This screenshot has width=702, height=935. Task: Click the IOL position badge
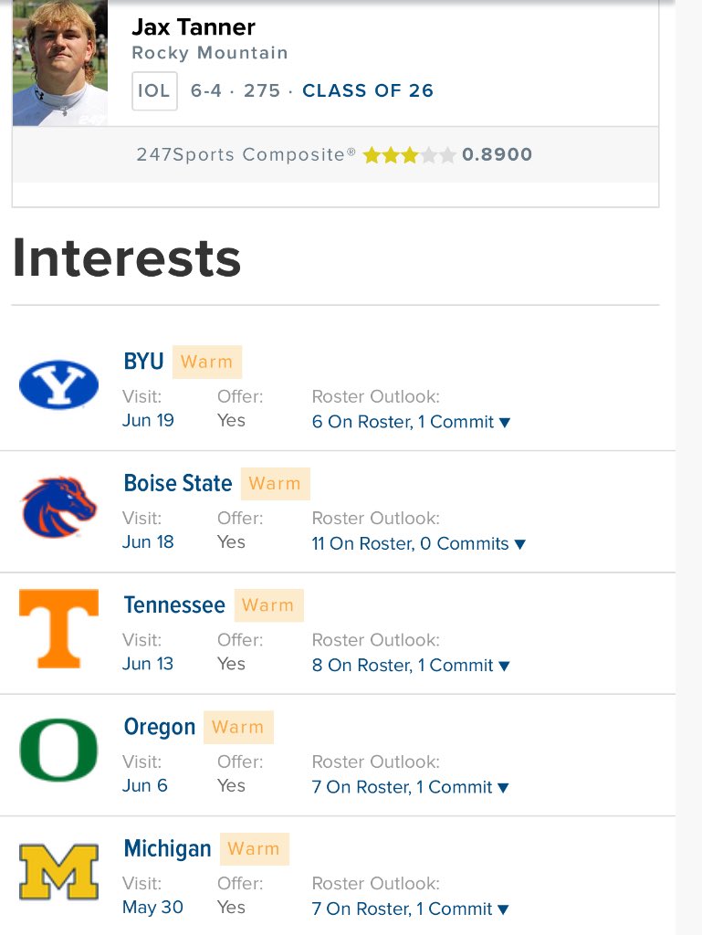[154, 91]
